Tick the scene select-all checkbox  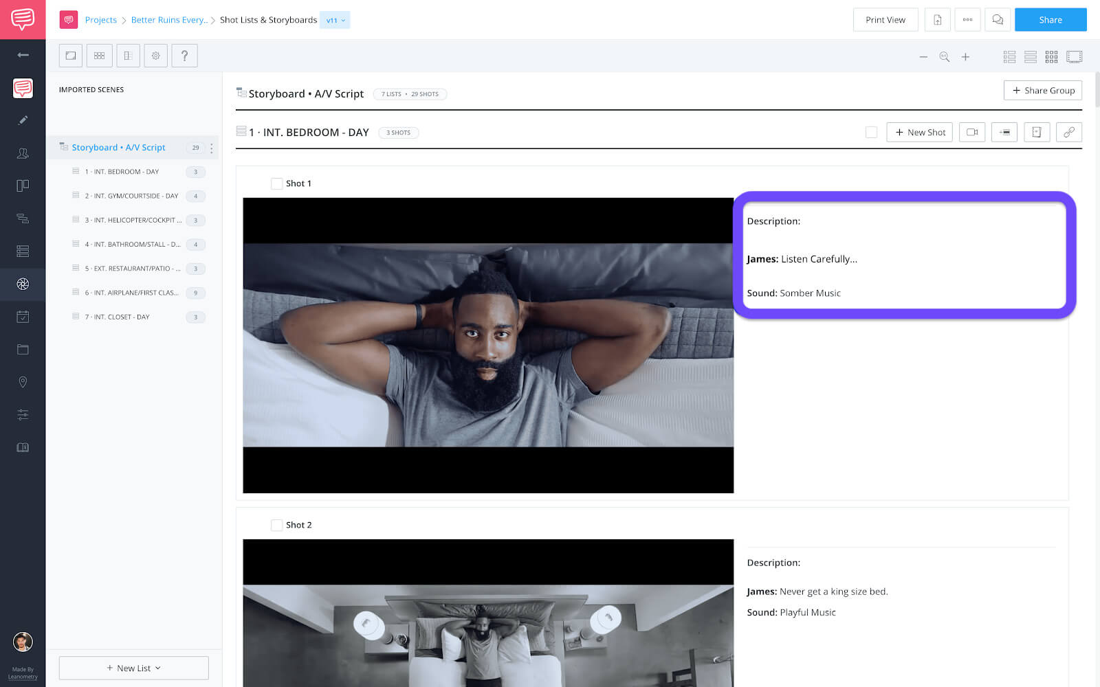(x=871, y=132)
